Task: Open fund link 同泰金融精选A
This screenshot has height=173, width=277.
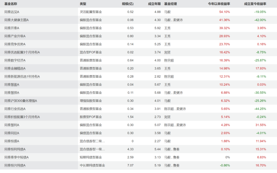Action: [x=15, y=68]
